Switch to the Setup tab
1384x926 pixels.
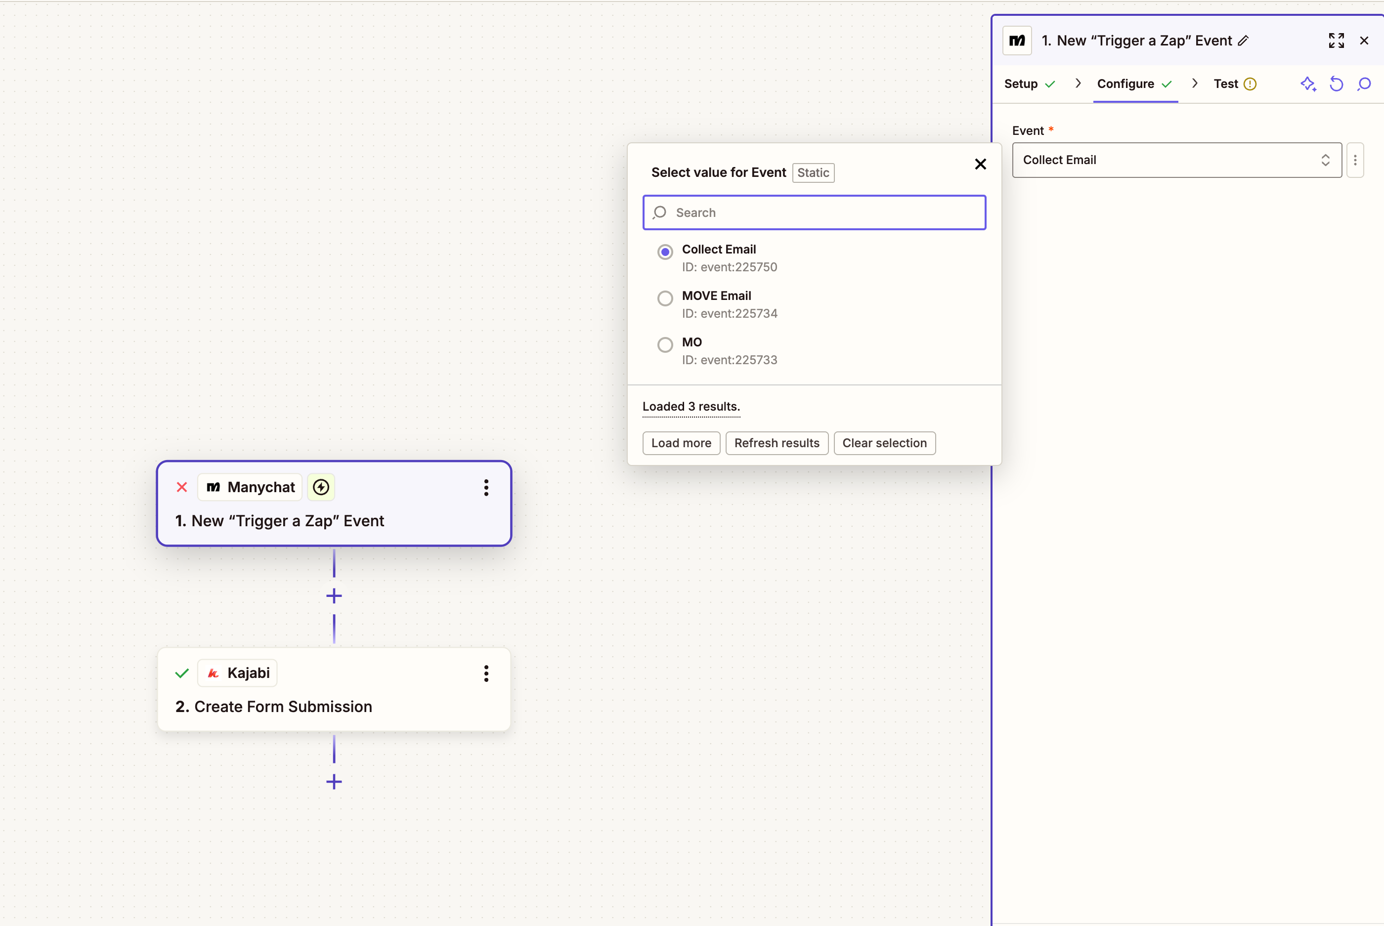pyautogui.click(x=1030, y=84)
